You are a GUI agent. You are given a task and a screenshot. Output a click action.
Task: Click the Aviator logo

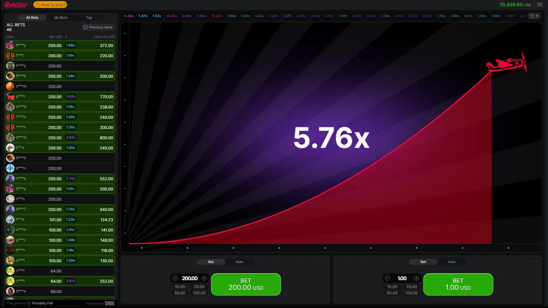pos(16,5)
